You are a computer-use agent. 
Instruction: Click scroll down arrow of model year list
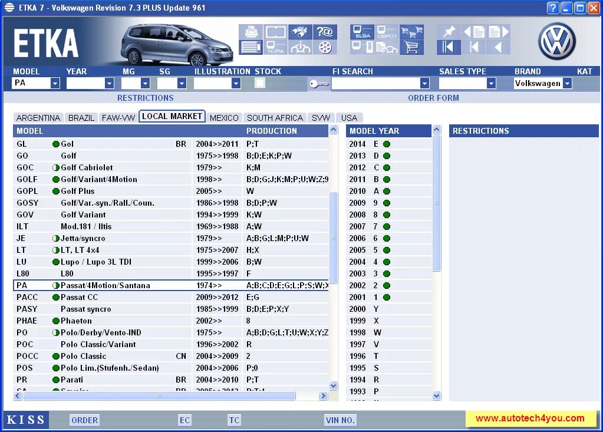click(x=437, y=395)
